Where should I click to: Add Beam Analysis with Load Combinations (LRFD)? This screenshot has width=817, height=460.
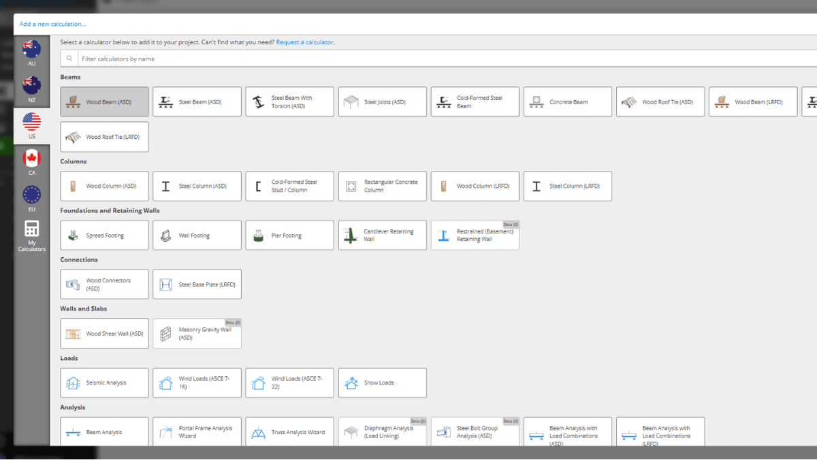[x=660, y=432]
